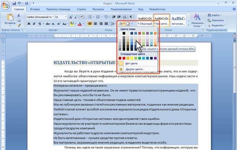Switch to the Вставка tab

point(35,9)
